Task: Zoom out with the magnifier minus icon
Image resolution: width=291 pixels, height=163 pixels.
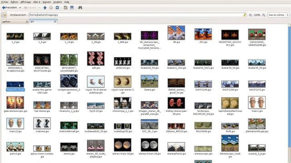Action: (x=251, y=15)
